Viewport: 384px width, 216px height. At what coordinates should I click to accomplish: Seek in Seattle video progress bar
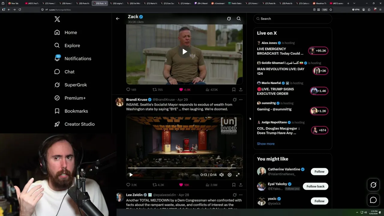pos(184,168)
